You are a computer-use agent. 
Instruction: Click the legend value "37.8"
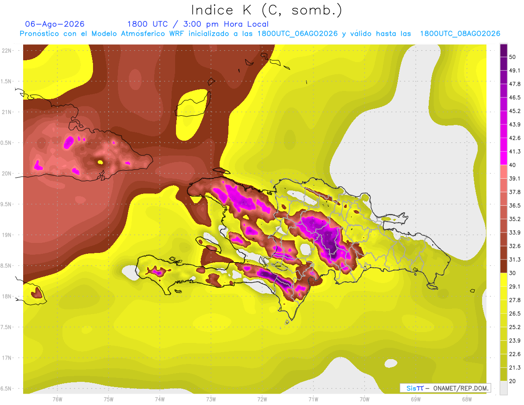click(x=514, y=192)
